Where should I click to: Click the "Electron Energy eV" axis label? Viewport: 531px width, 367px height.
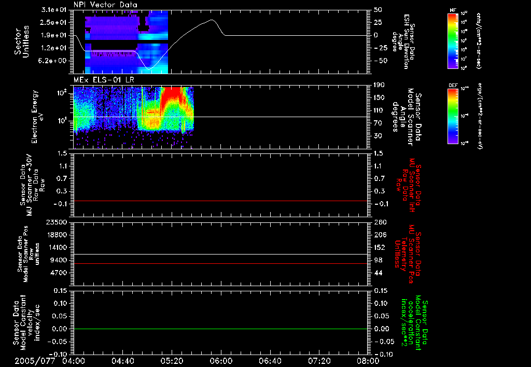[x=38, y=117]
